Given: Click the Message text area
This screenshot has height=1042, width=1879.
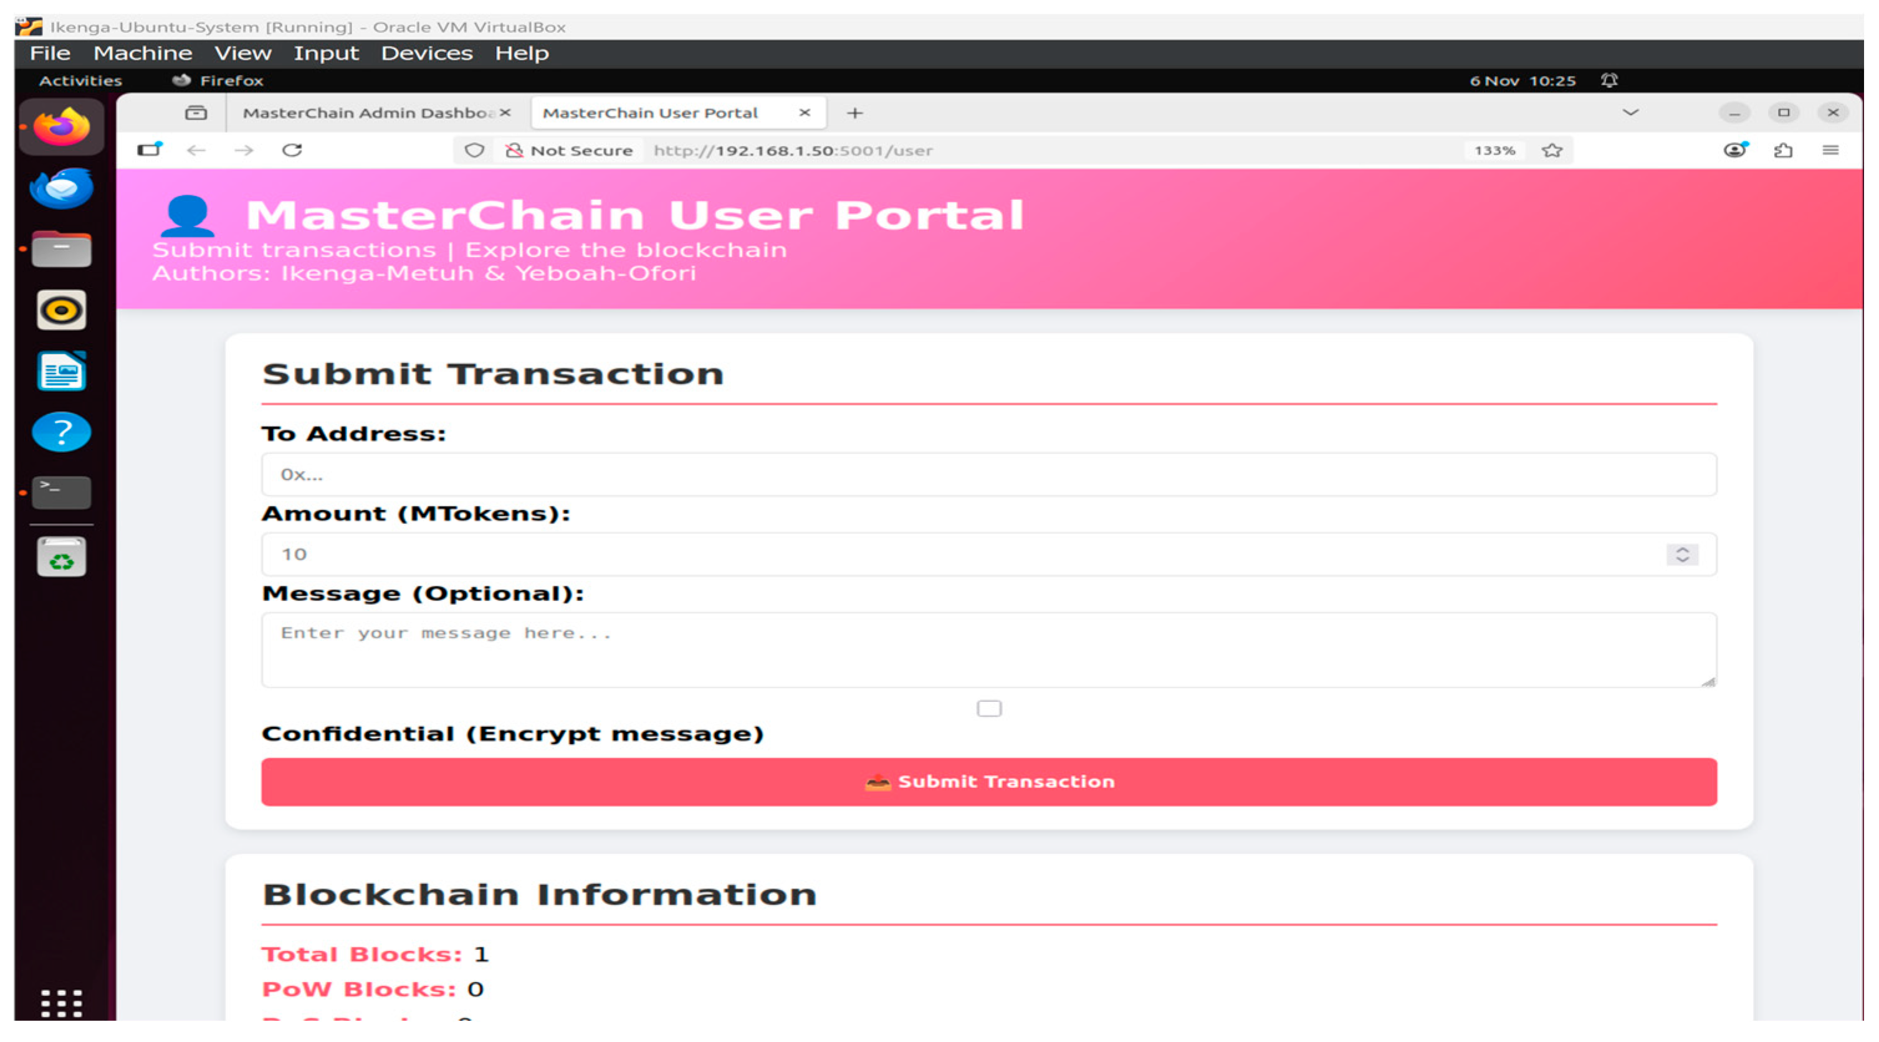Looking at the screenshot, I should point(989,650).
